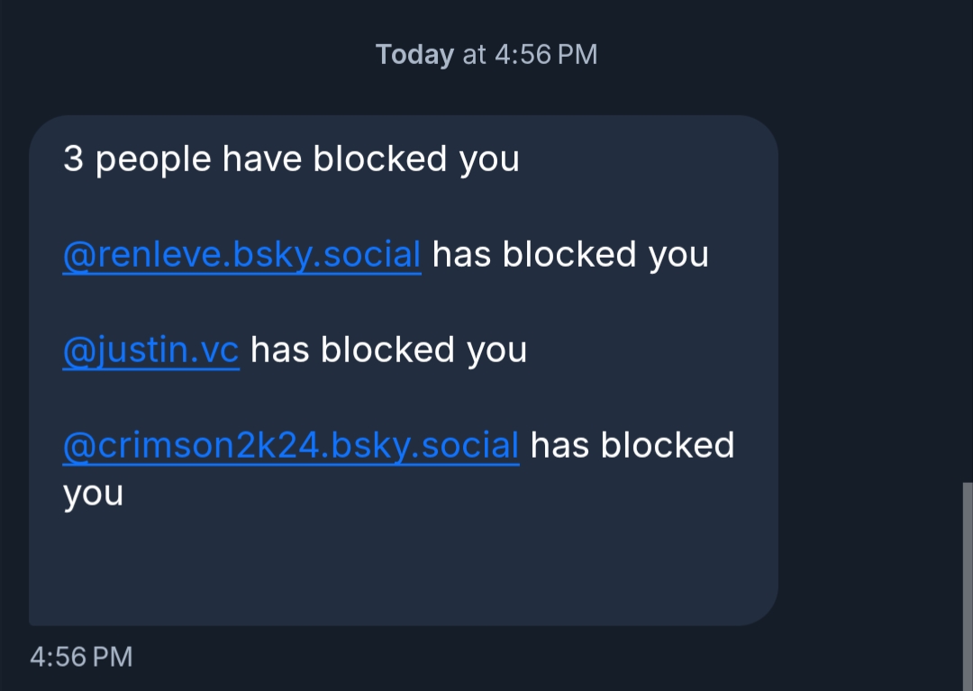Click the "@" symbol of the justin.vc handle
The image size is (973, 691).
[x=74, y=350]
